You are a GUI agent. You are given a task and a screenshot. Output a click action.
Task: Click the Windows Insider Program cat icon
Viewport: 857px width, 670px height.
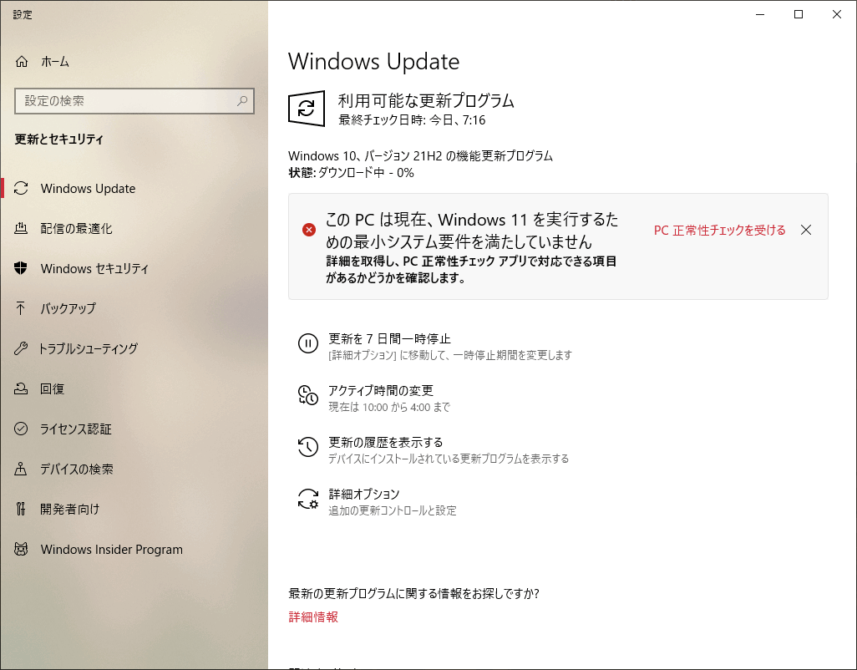(x=21, y=549)
